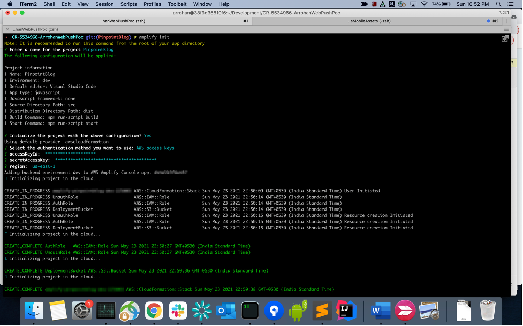Viewport: 523px width, 326px height.
Task: Click the expand-pane arrow in the iTerm2 window
Action: pyautogui.click(x=504, y=38)
